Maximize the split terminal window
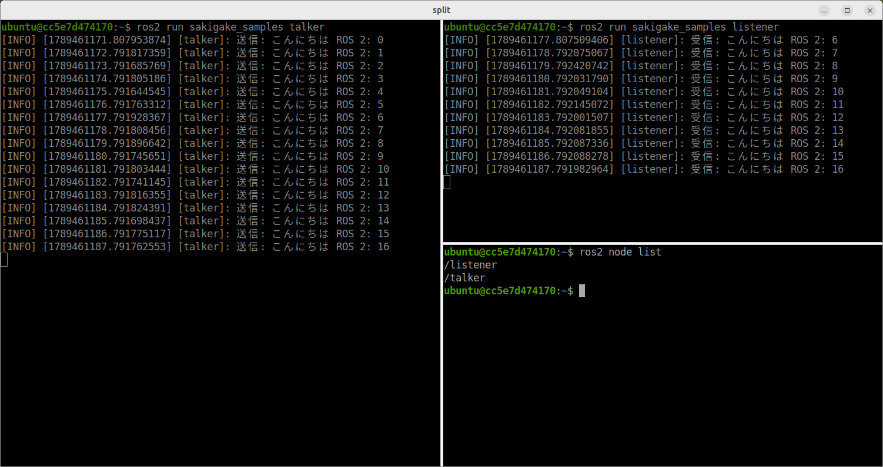 [847, 10]
